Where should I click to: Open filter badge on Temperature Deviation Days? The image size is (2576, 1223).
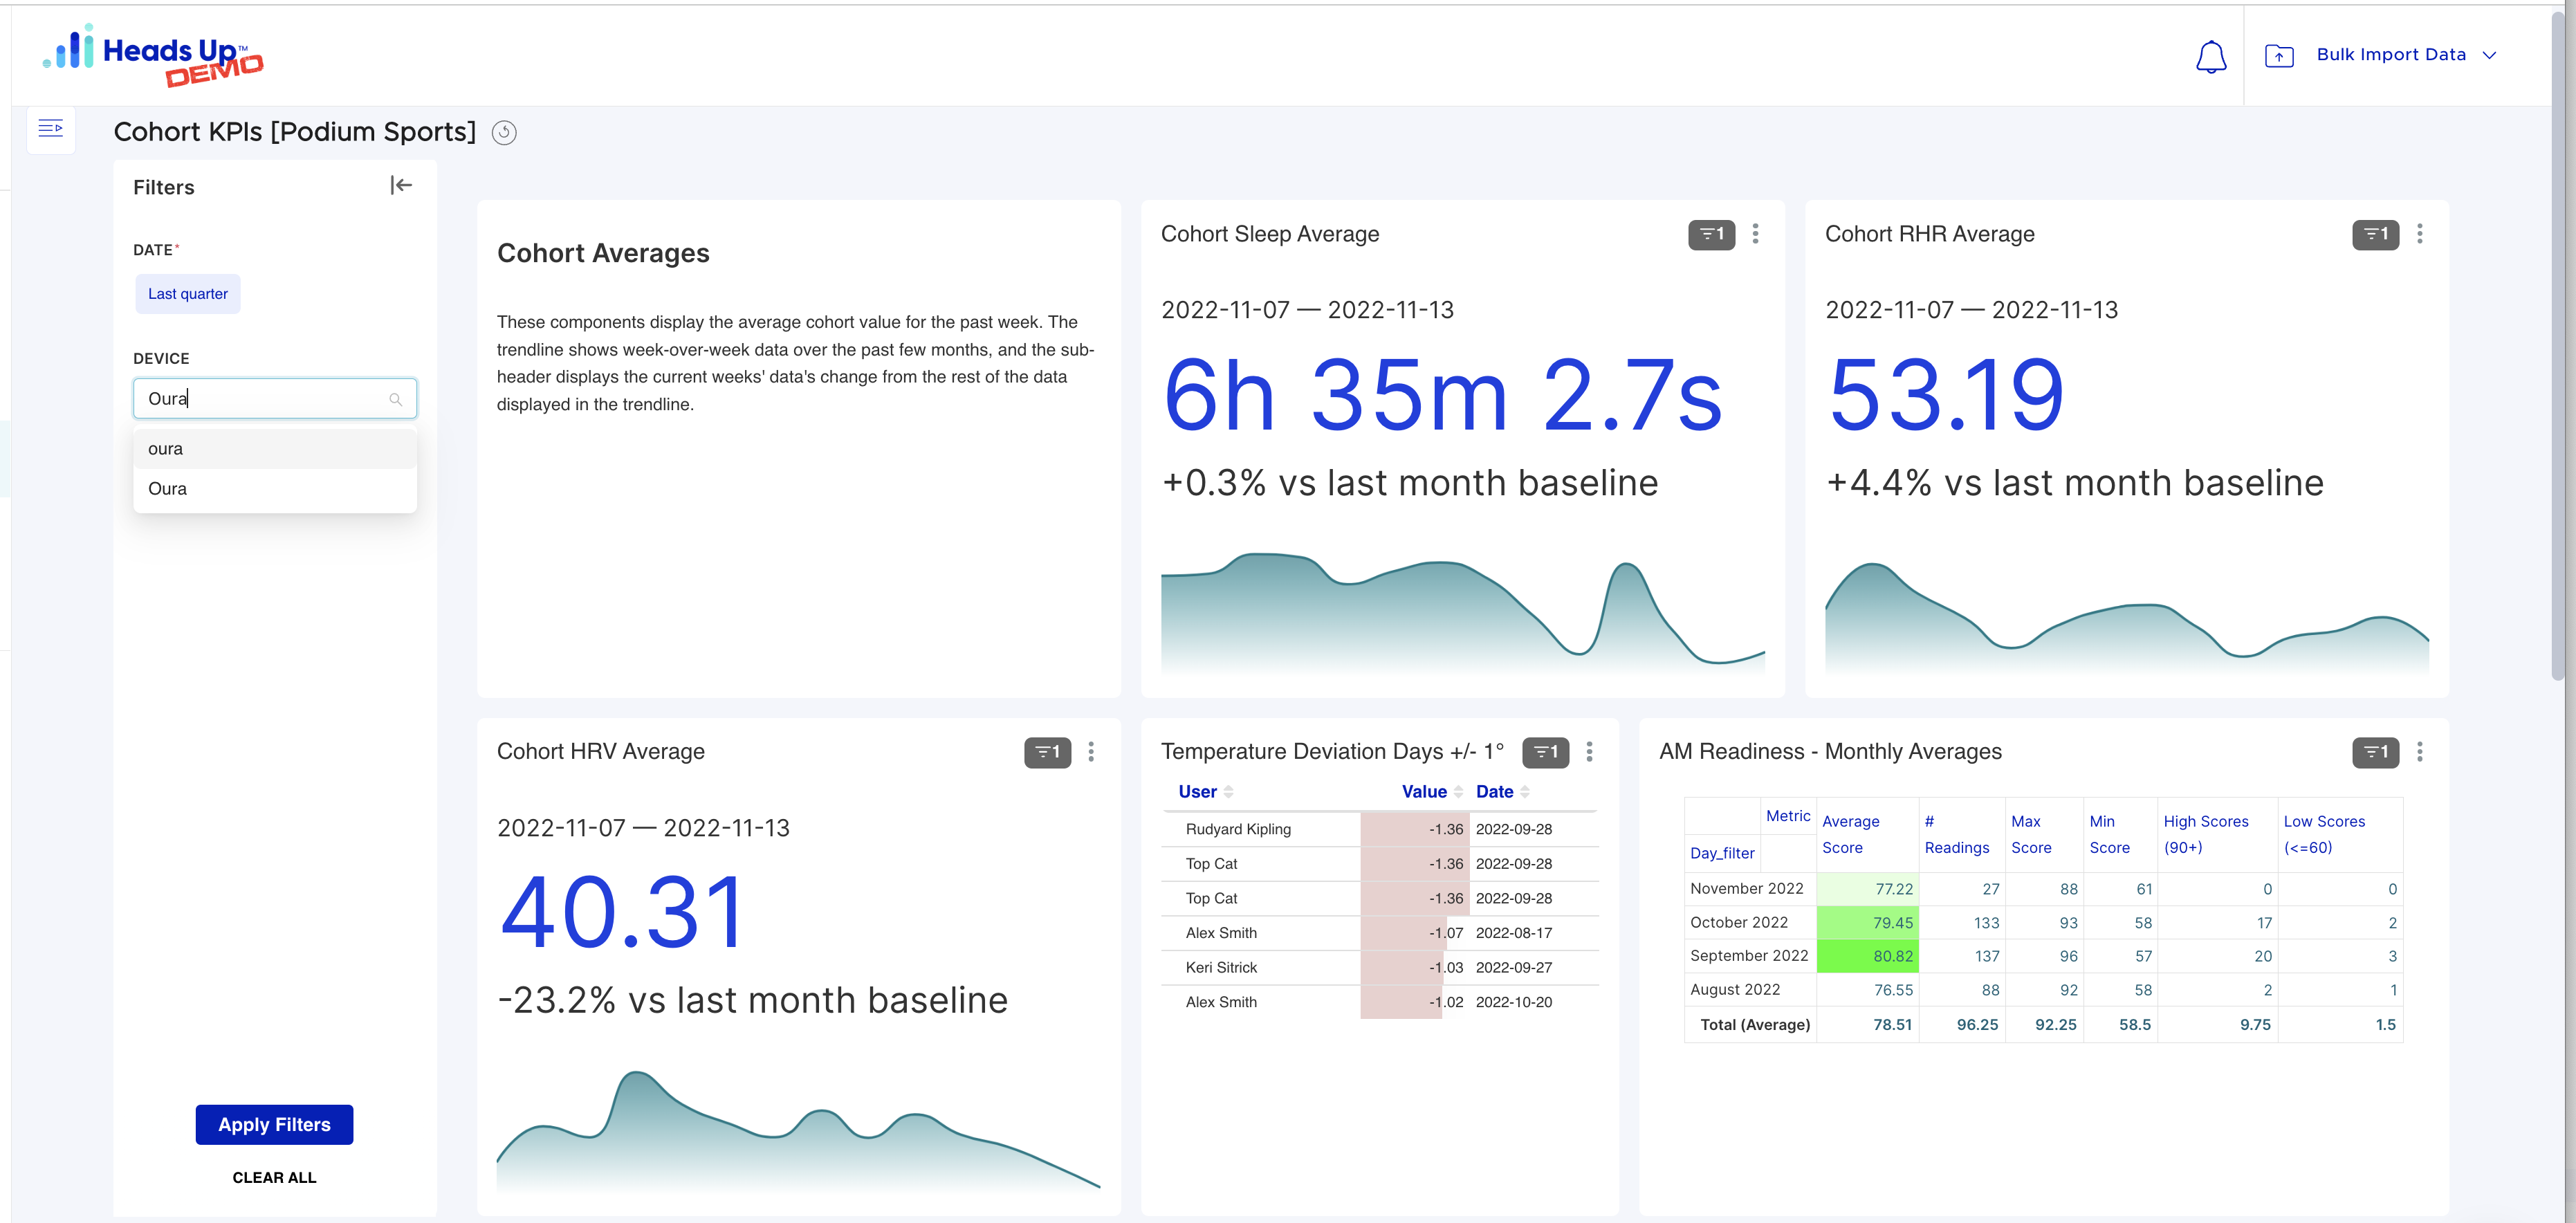(1545, 752)
